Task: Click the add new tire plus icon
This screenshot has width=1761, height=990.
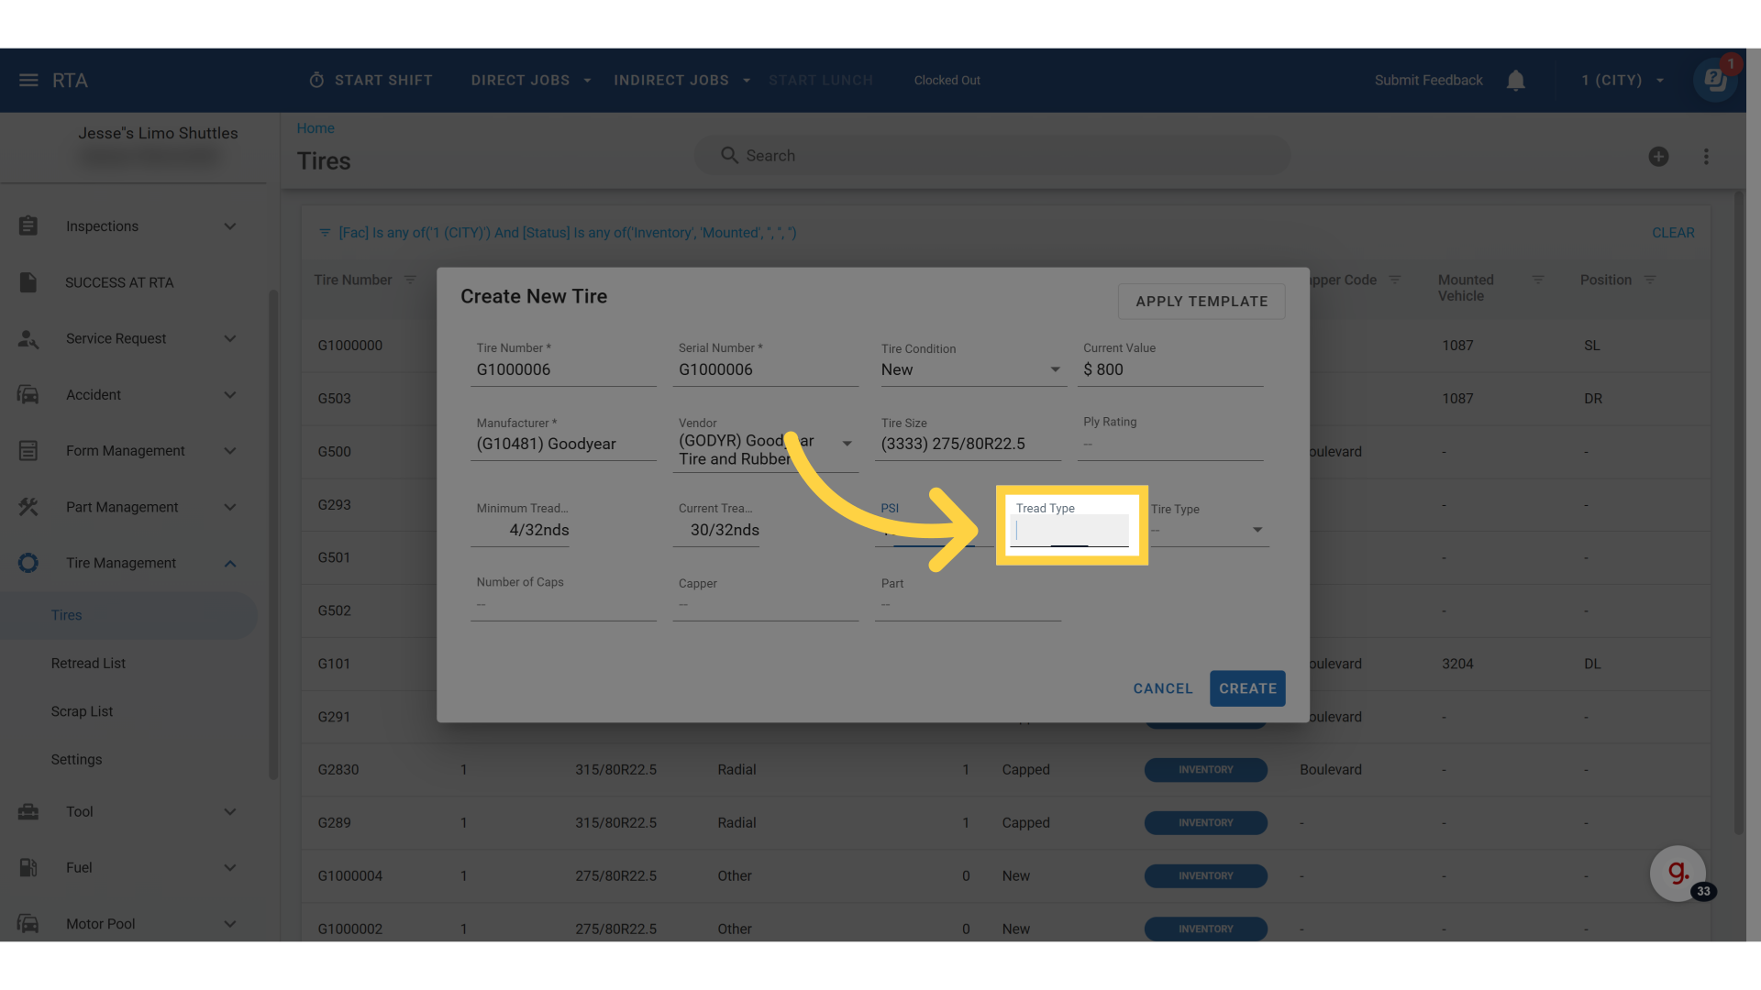Action: pyautogui.click(x=1658, y=157)
